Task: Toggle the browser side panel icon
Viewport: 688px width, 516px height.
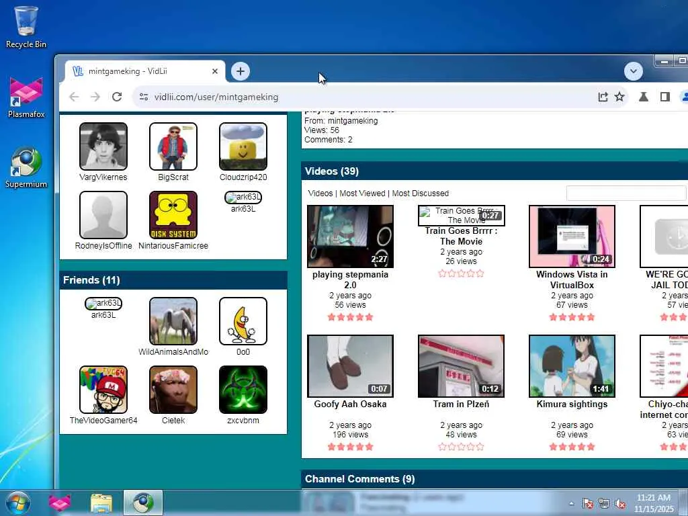Action: [664, 97]
